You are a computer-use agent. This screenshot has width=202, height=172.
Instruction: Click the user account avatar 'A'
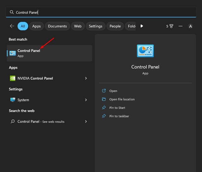pos(190,26)
